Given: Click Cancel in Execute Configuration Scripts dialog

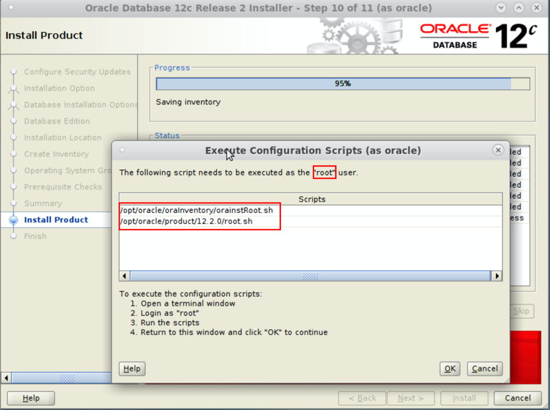Looking at the screenshot, I should [x=485, y=369].
